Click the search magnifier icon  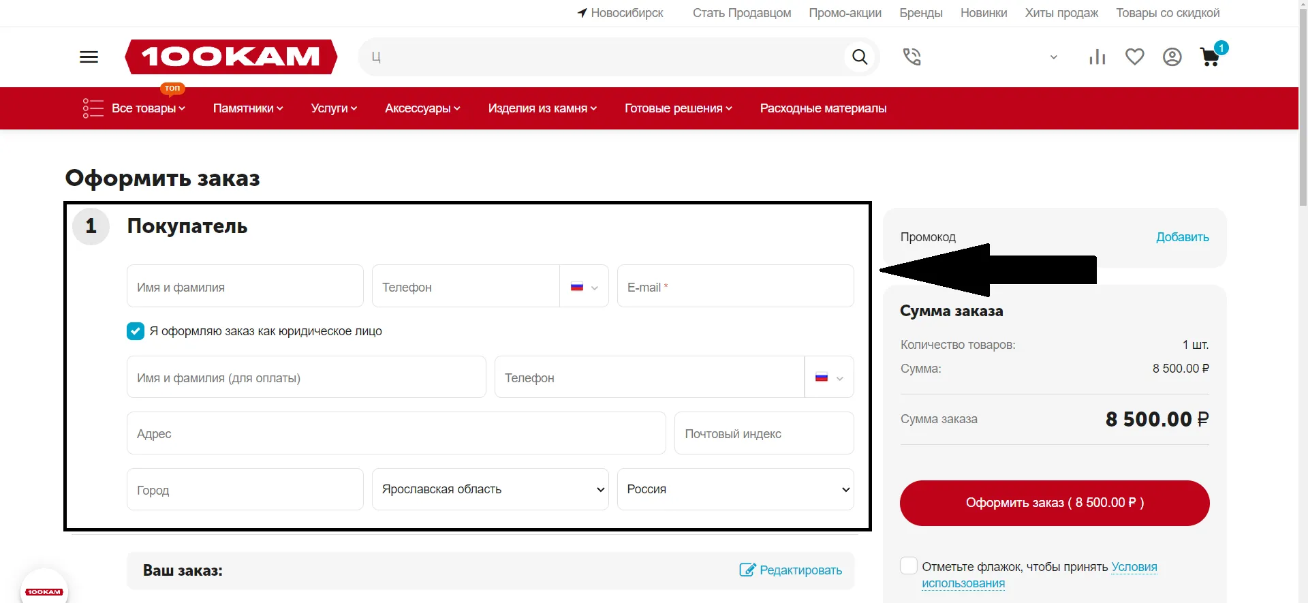click(860, 57)
